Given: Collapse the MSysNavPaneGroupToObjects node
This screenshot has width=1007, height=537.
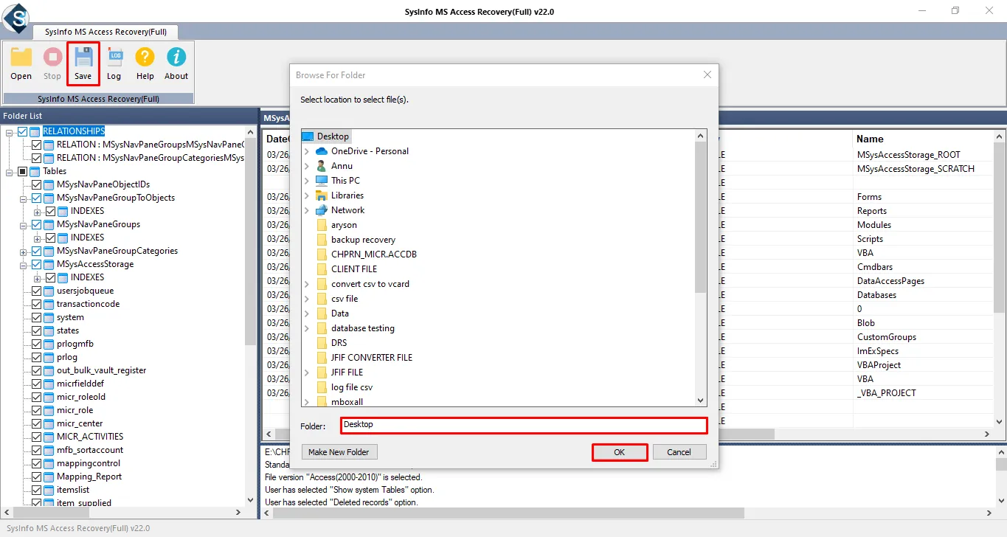Looking at the screenshot, I should coord(24,198).
